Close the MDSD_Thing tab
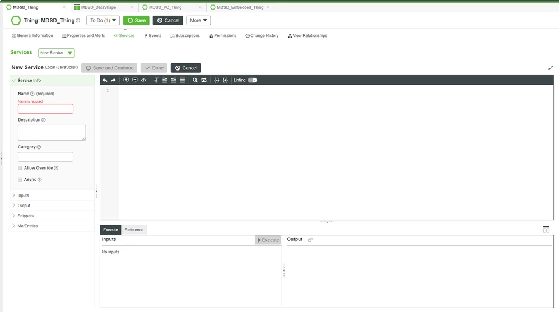 [x=64, y=7]
